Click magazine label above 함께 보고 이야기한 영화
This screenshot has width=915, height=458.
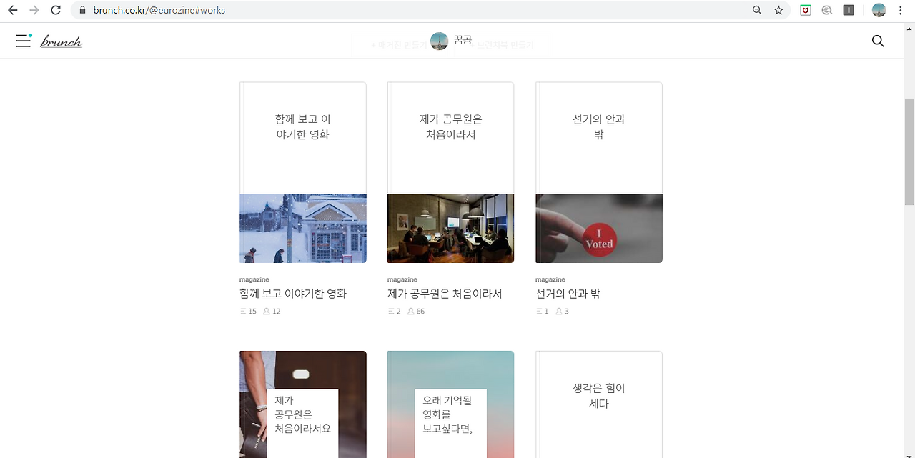coord(254,279)
